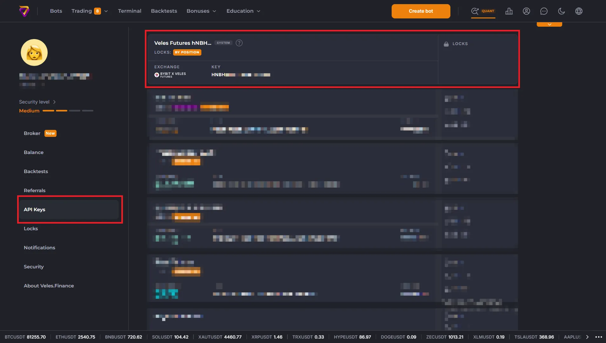Select XLMUSDT ticker in bottom bar
Image resolution: width=606 pixels, height=343 pixels.
coord(489,337)
